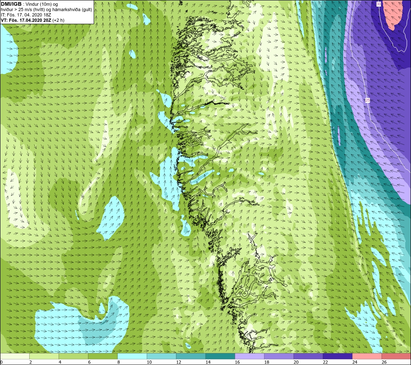Click the '8' tick label on the color scale
411x365 pixels.
coord(119,362)
